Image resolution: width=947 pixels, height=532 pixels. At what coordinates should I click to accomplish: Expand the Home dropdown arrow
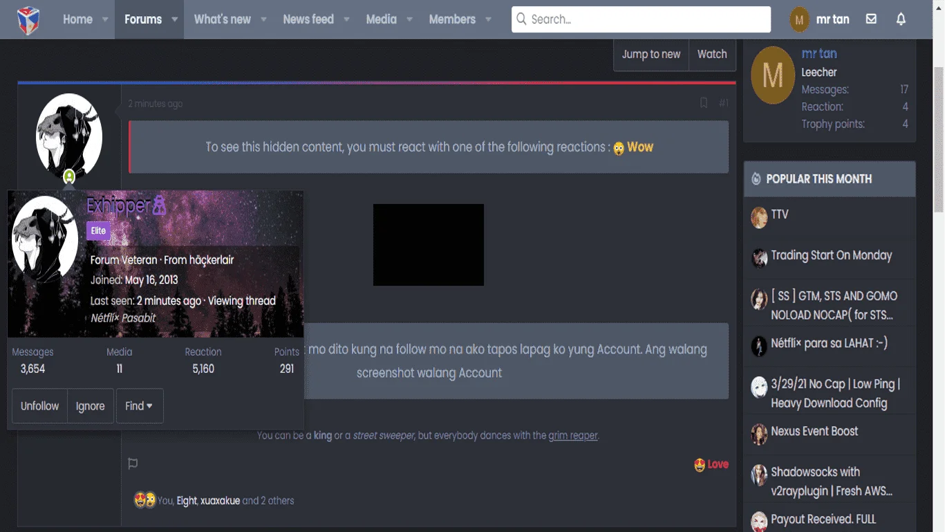pyautogui.click(x=105, y=19)
